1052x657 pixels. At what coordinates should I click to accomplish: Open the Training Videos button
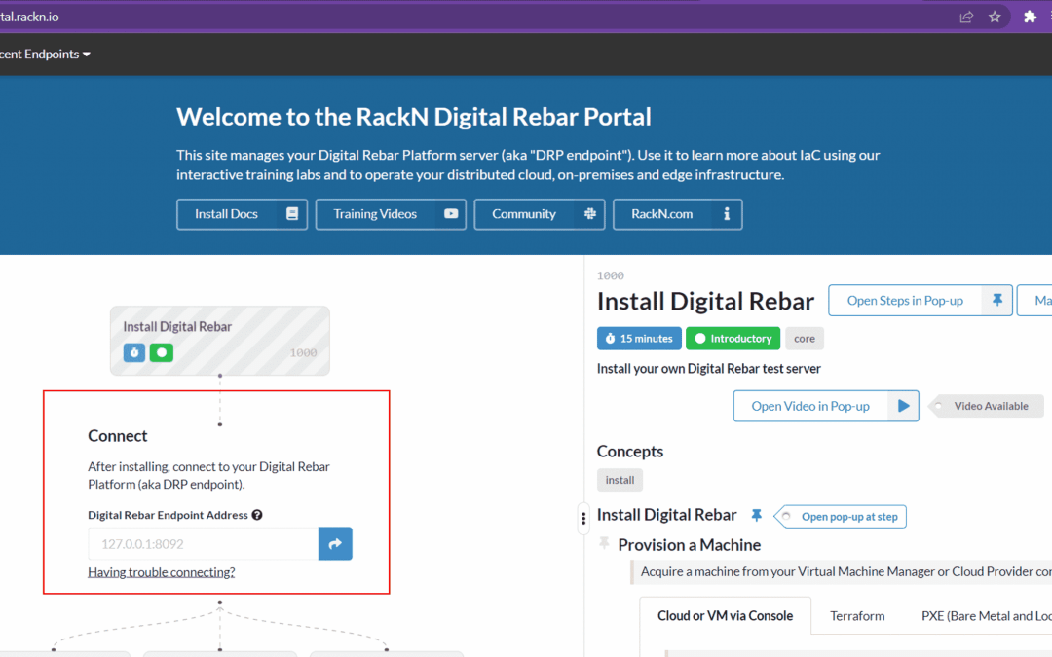[391, 214]
